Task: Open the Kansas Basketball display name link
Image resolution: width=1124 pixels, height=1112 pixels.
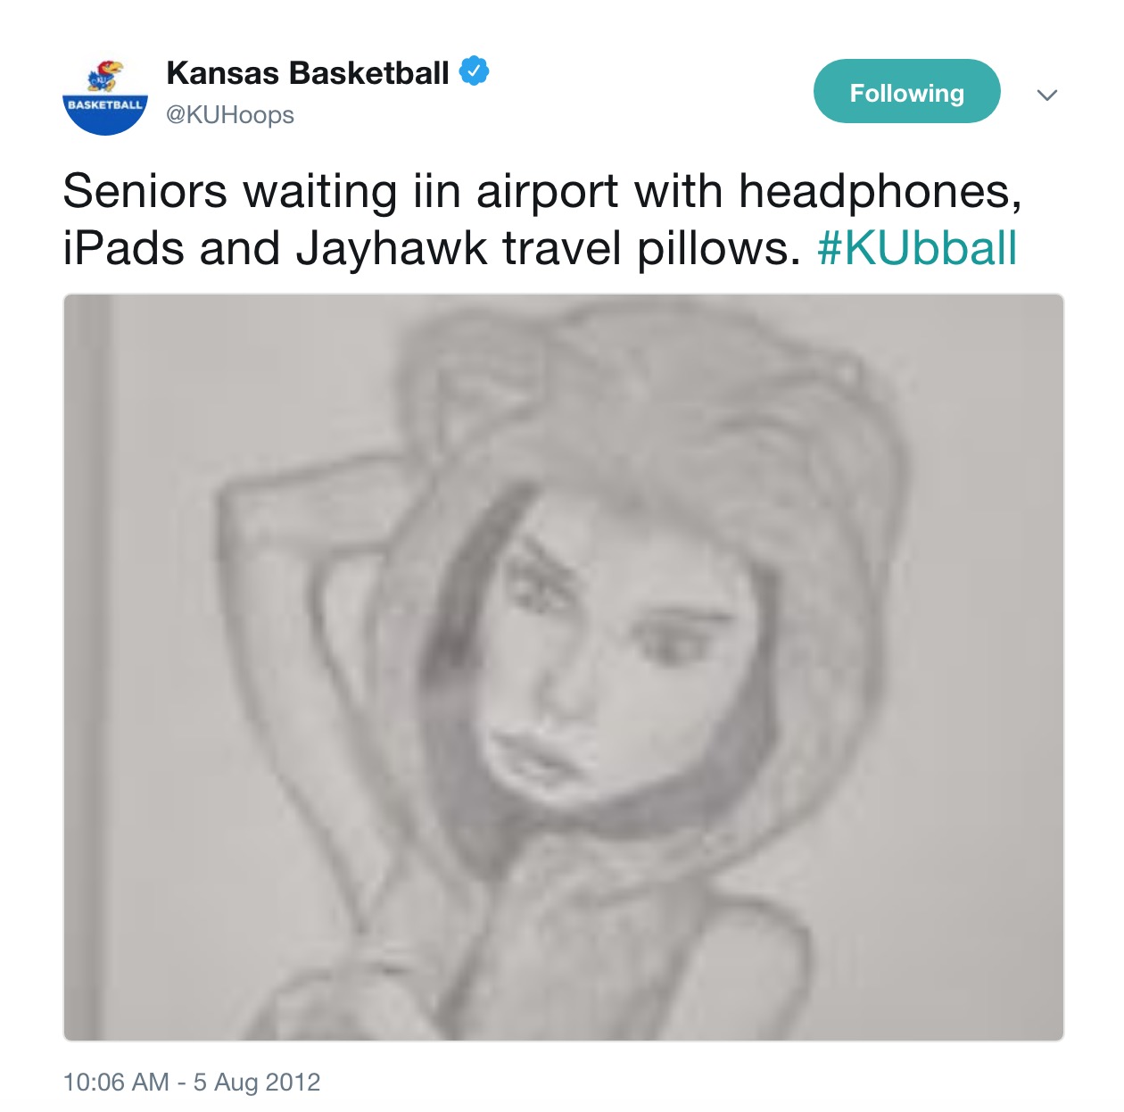Action: click(x=308, y=73)
